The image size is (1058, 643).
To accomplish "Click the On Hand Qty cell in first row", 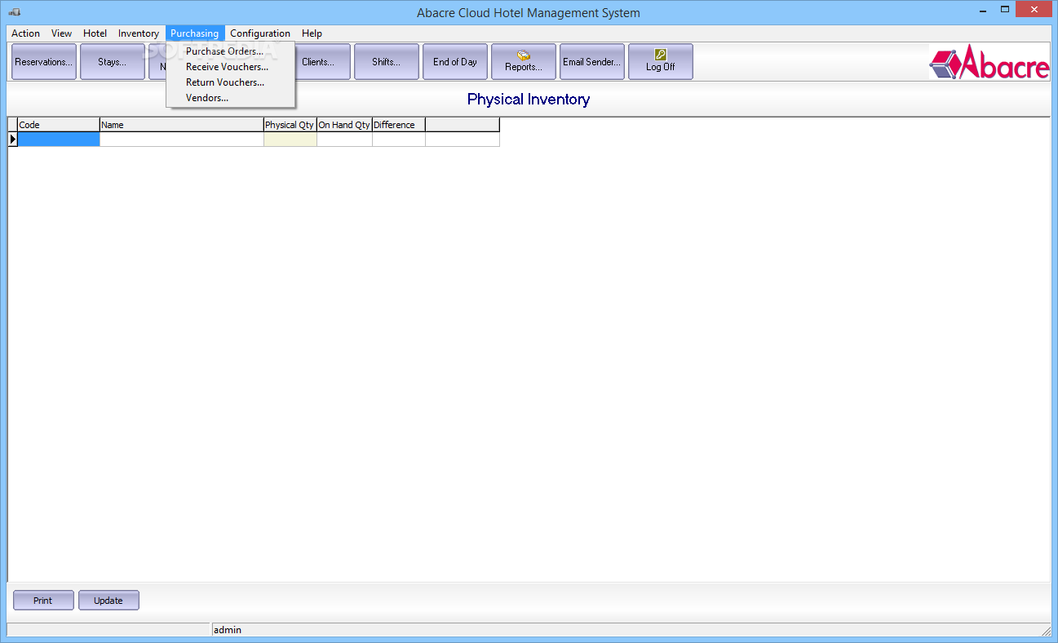I will [x=344, y=140].
